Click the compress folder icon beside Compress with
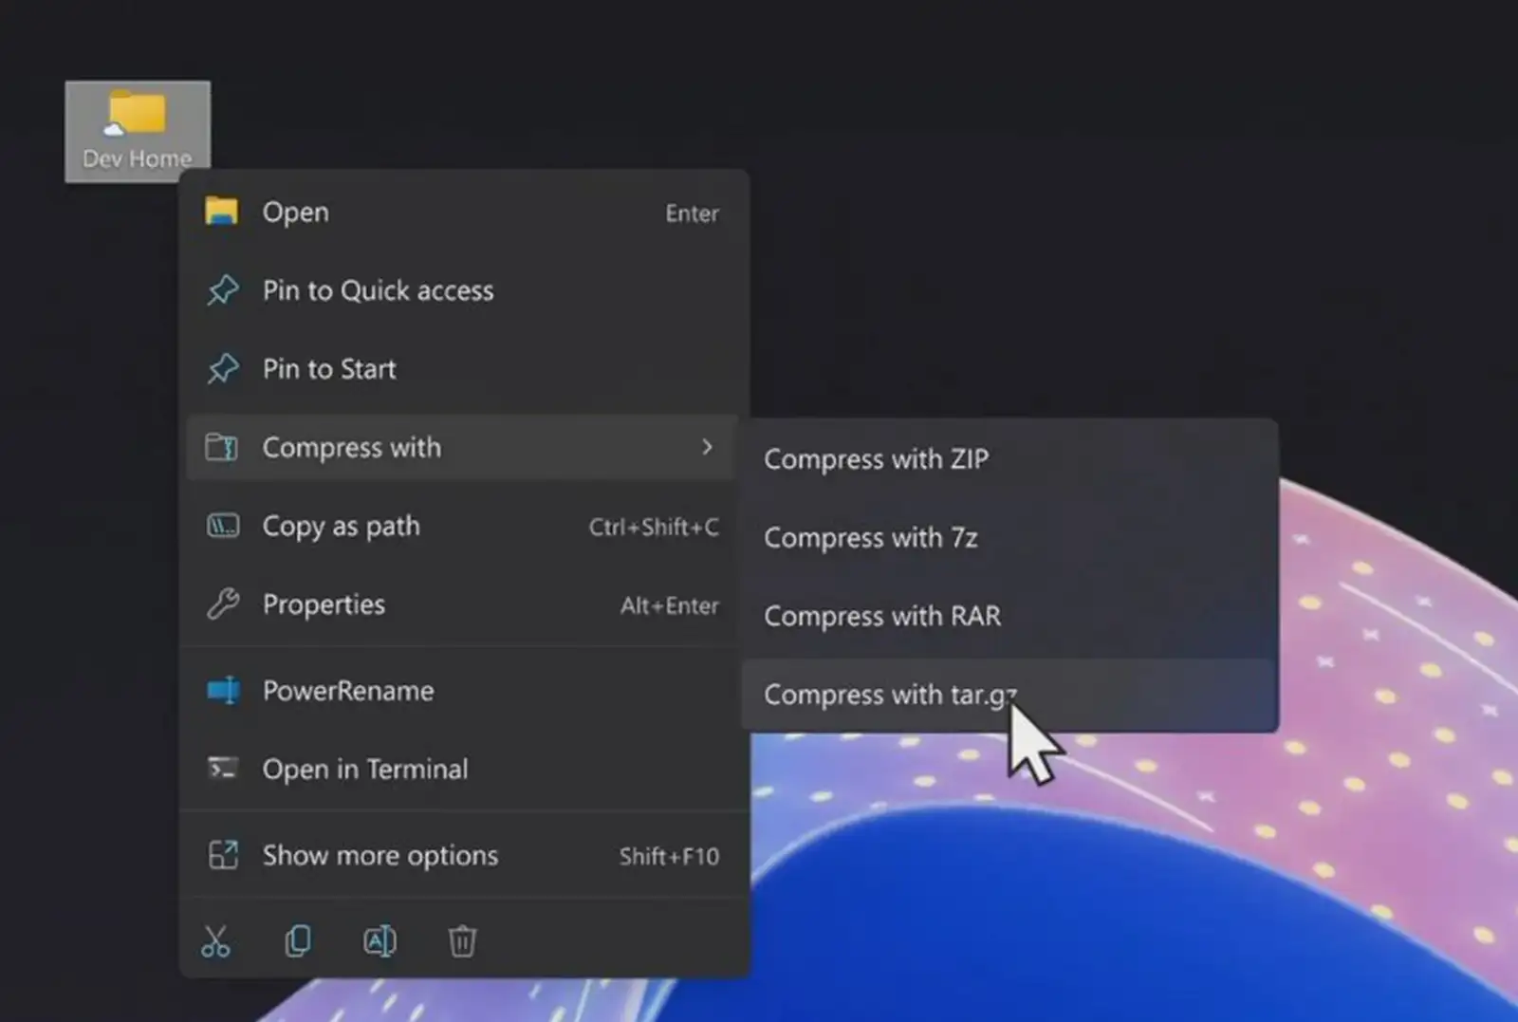 coord(223,447)
